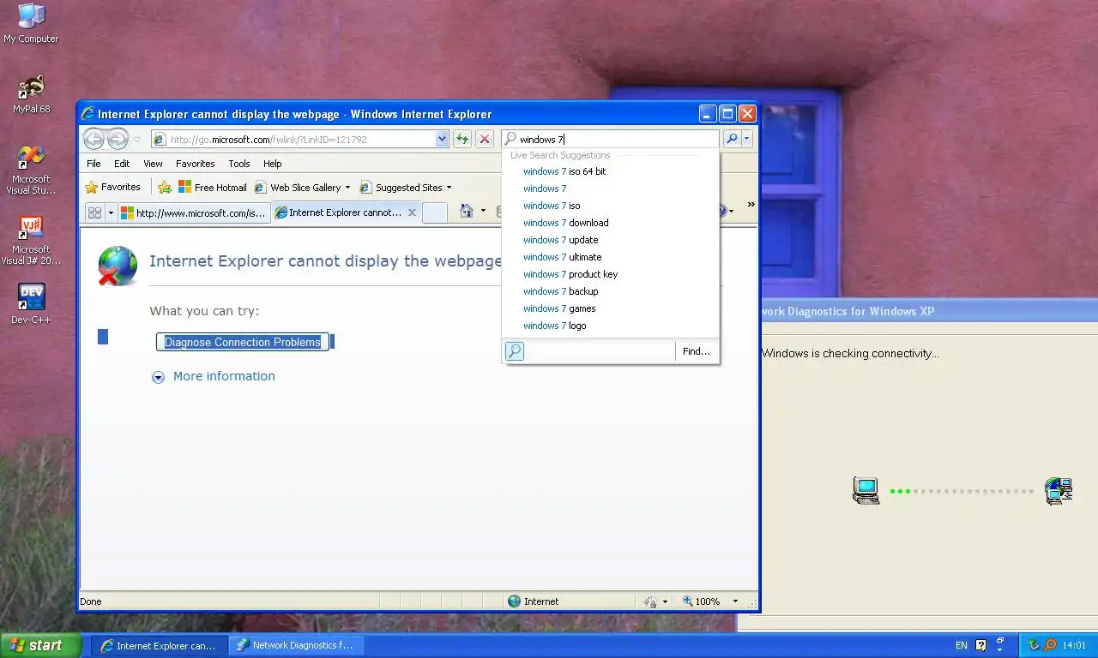Open the search provider dropdown arrow
This screenshot has height=658, width=1098.
[x=747, y=139]
